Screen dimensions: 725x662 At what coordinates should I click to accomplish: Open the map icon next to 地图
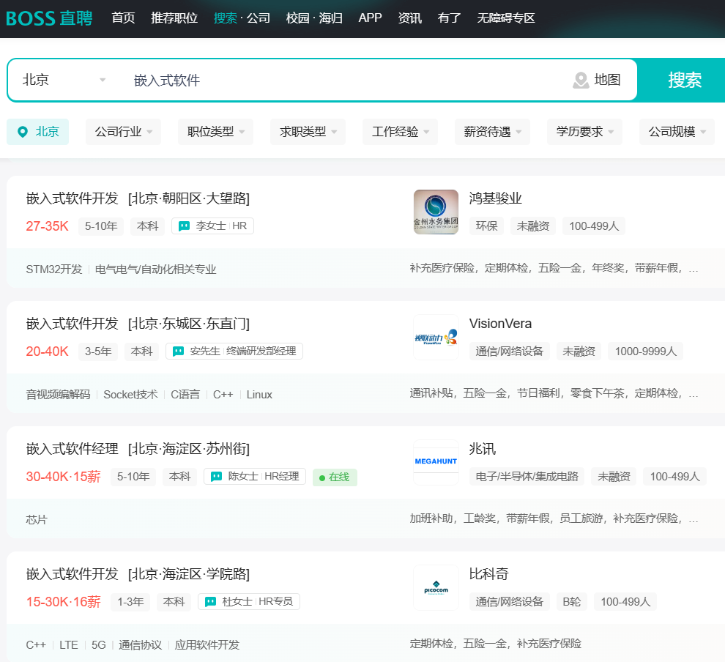[580, 80]
